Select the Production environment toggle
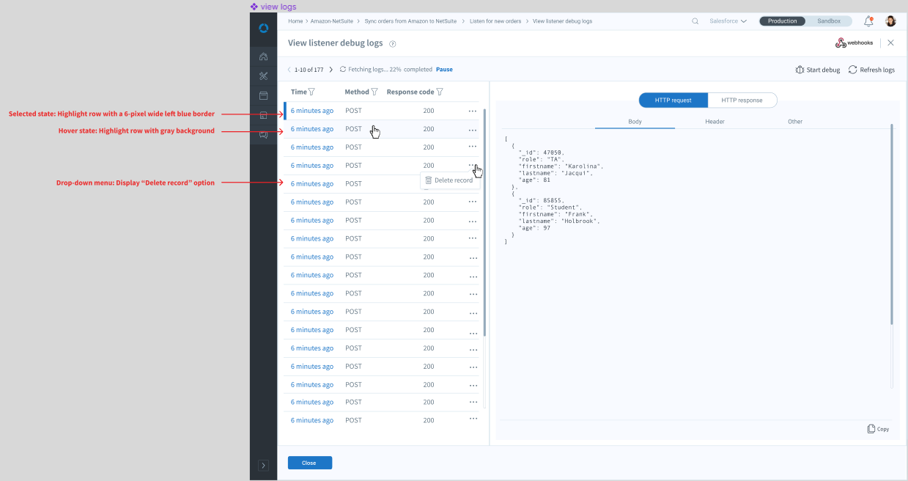Viewport: 908px width, 481px height. pos(782,21)
